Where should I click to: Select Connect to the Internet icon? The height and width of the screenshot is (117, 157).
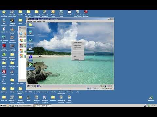(x=30, y=66)
